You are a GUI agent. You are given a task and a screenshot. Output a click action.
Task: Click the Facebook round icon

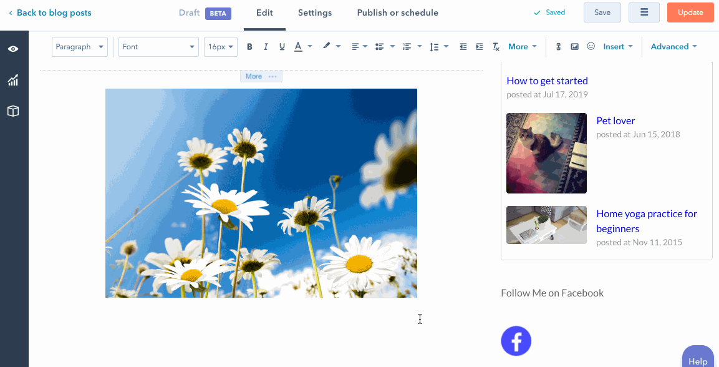516,341
